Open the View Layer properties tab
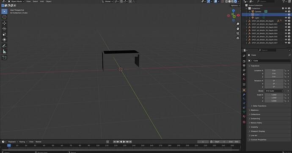Viewport: 292px width, 153px height. click(x=244, y=70)
